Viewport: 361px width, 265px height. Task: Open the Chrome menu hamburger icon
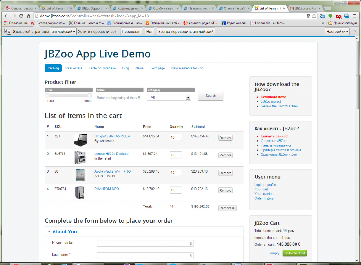click(355, 16)
